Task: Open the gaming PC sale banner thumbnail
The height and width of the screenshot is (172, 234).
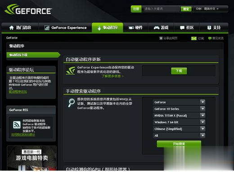Action: coord(31,158)
